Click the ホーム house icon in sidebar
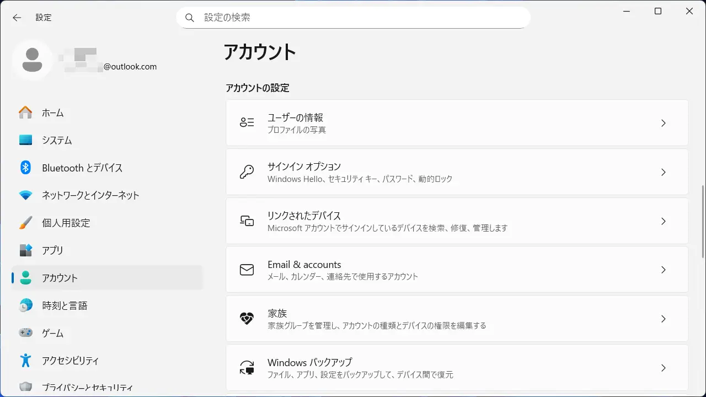Image resolution: width=706 pixels, height=397 pixels. click(25, 112)
